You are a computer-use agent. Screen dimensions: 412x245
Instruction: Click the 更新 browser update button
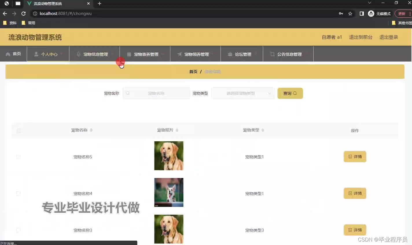(x=403, y=14)
